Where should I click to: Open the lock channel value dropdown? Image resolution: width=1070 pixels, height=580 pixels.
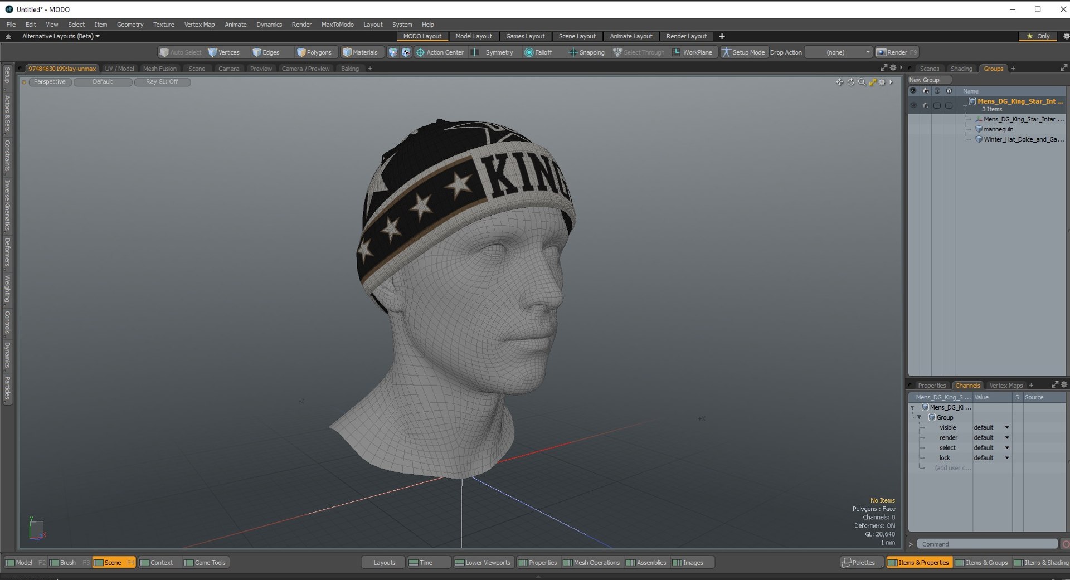(x=991, y=458)
